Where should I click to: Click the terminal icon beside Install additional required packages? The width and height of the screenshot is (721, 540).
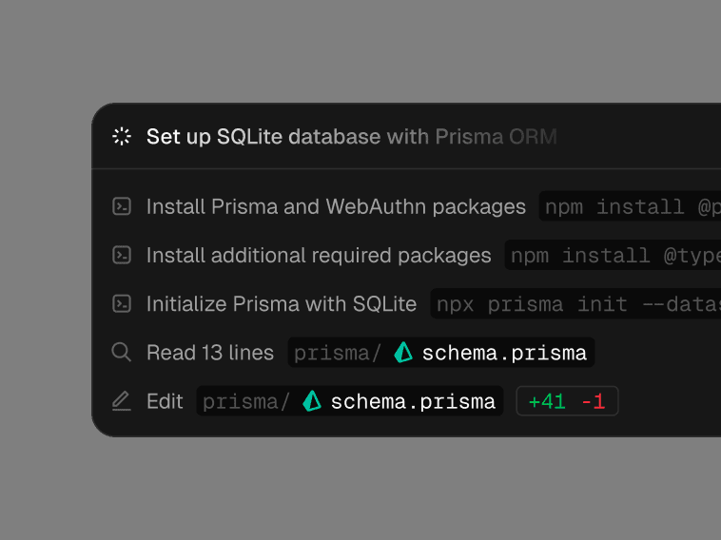(x=122, y=255)
